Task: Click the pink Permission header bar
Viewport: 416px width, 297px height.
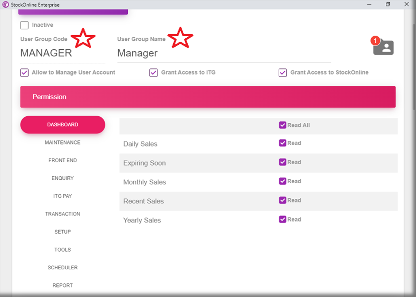Action: tap(208, 97)
